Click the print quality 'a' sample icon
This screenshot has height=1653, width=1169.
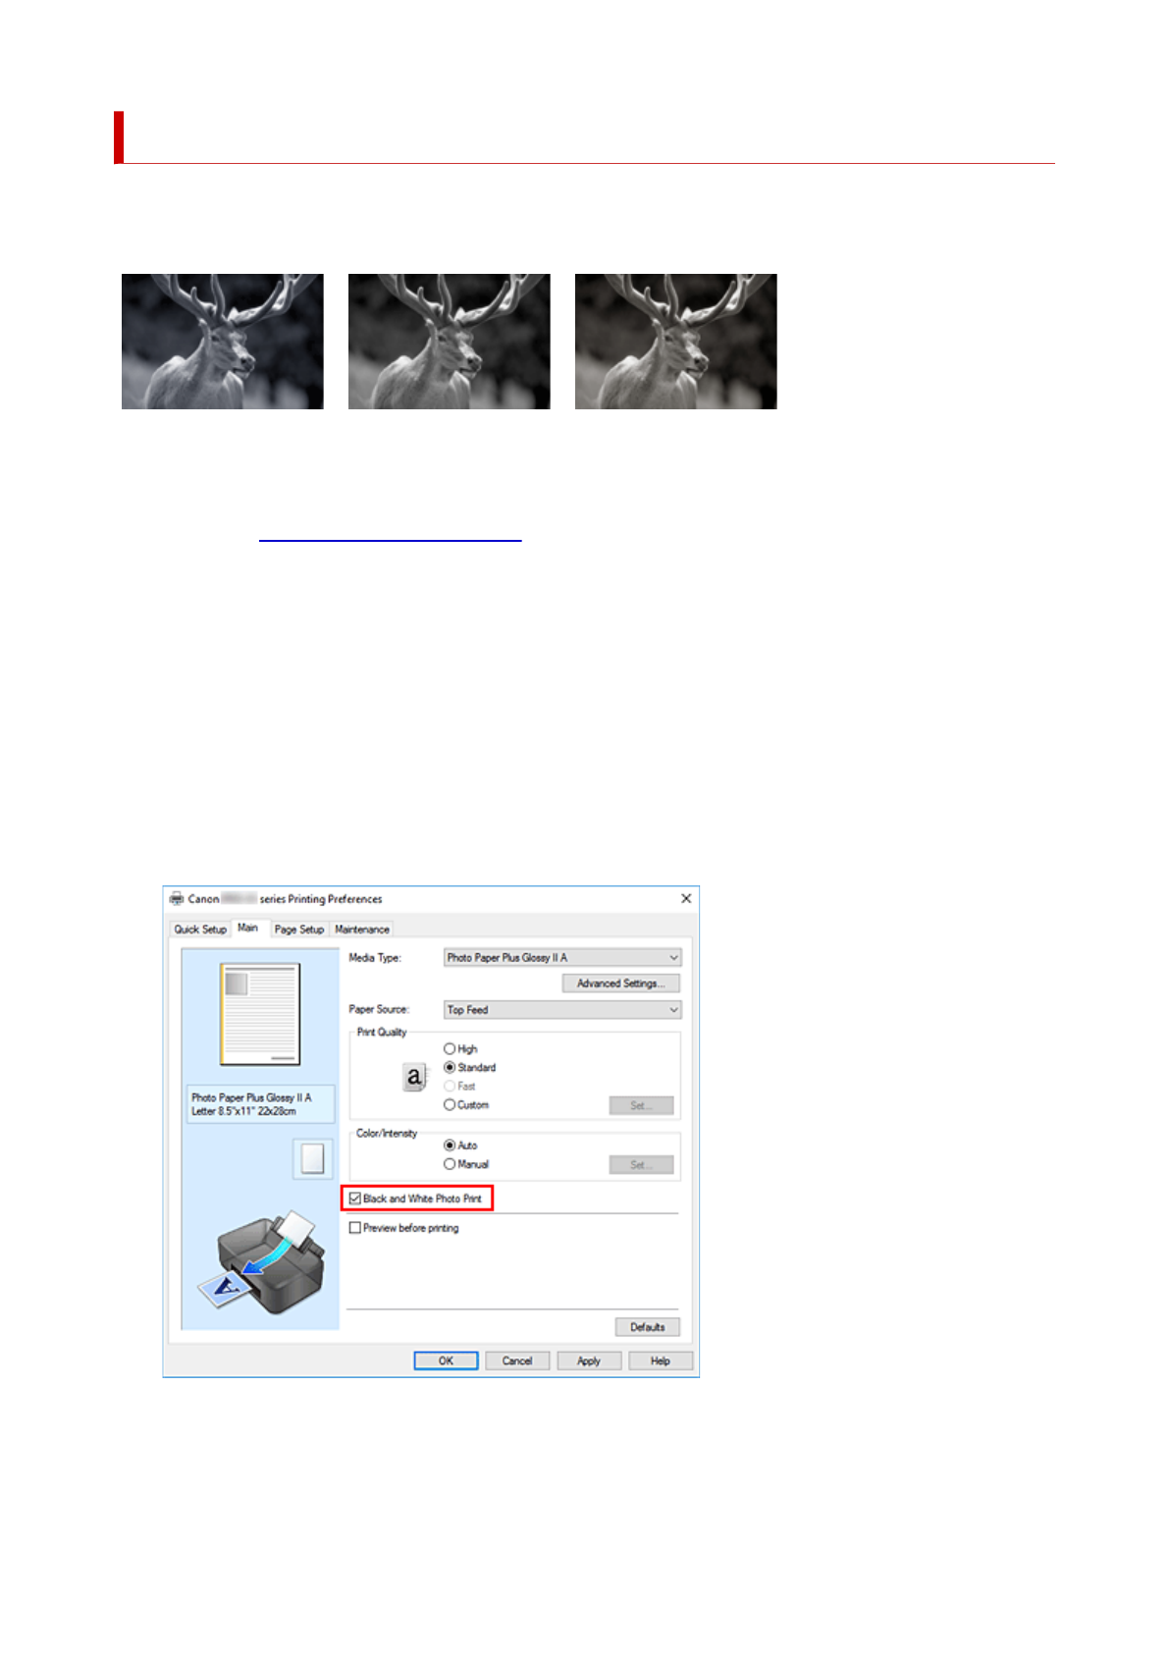click(414, 1077)
